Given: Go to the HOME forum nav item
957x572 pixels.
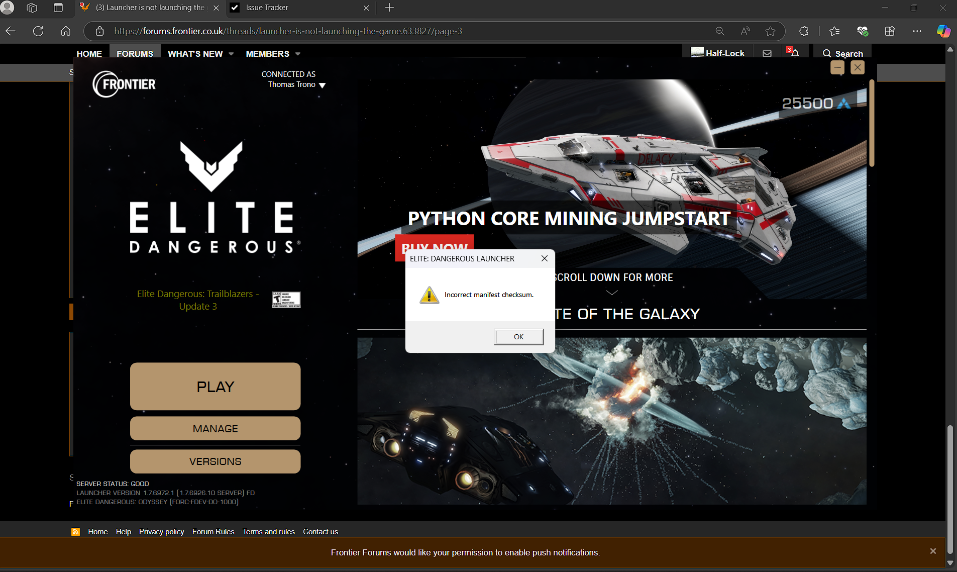Looking at the screenshot, I should coord(89,54).
